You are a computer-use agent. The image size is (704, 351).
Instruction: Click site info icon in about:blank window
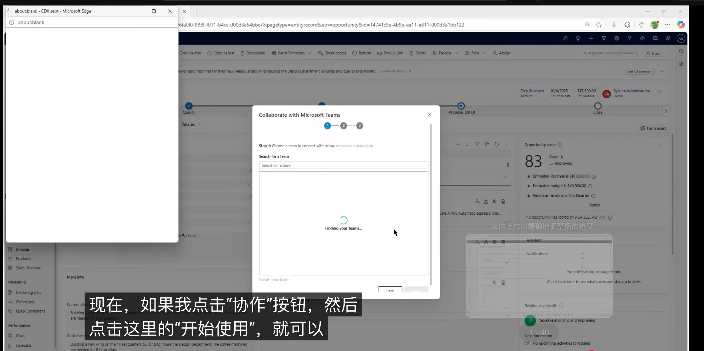(x=12, y=22)
